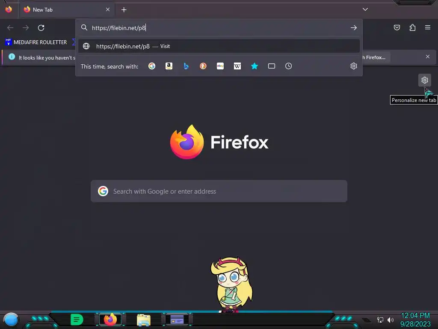The image size is (438, 329).
Task: Search this time with DuckDuckGo
Action: (203, 66)
